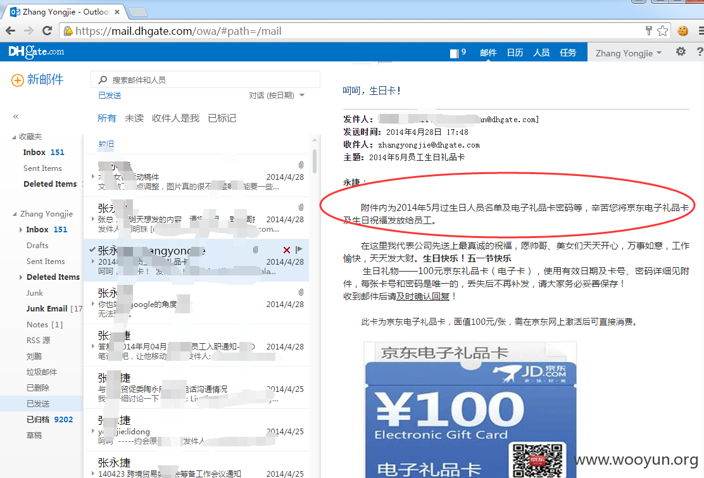Select the 所有 filter
Image resolution: width=704 pixels, height=478 pixels.
(107, 118)
